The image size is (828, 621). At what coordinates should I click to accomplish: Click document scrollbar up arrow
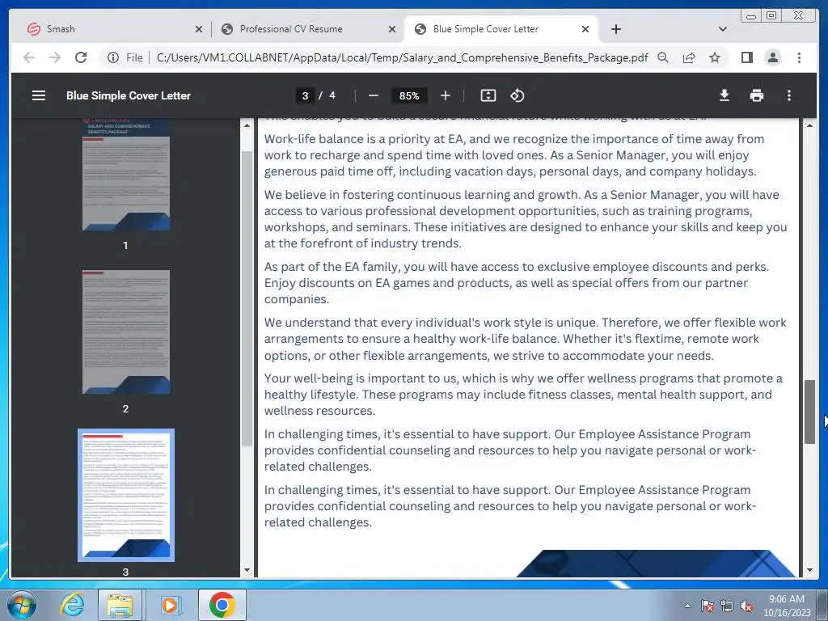click(809, 125)
